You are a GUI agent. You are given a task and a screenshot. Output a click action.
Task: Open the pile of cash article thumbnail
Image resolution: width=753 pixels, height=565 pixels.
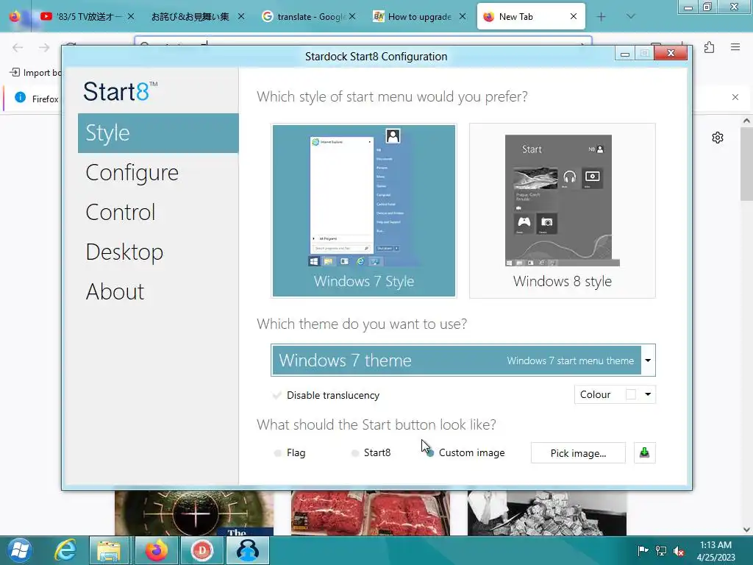(x=547, y=513)
